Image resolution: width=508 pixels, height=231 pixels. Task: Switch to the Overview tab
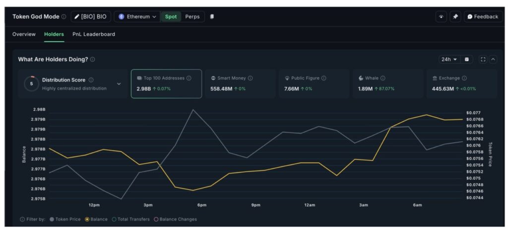coord(24,34)
